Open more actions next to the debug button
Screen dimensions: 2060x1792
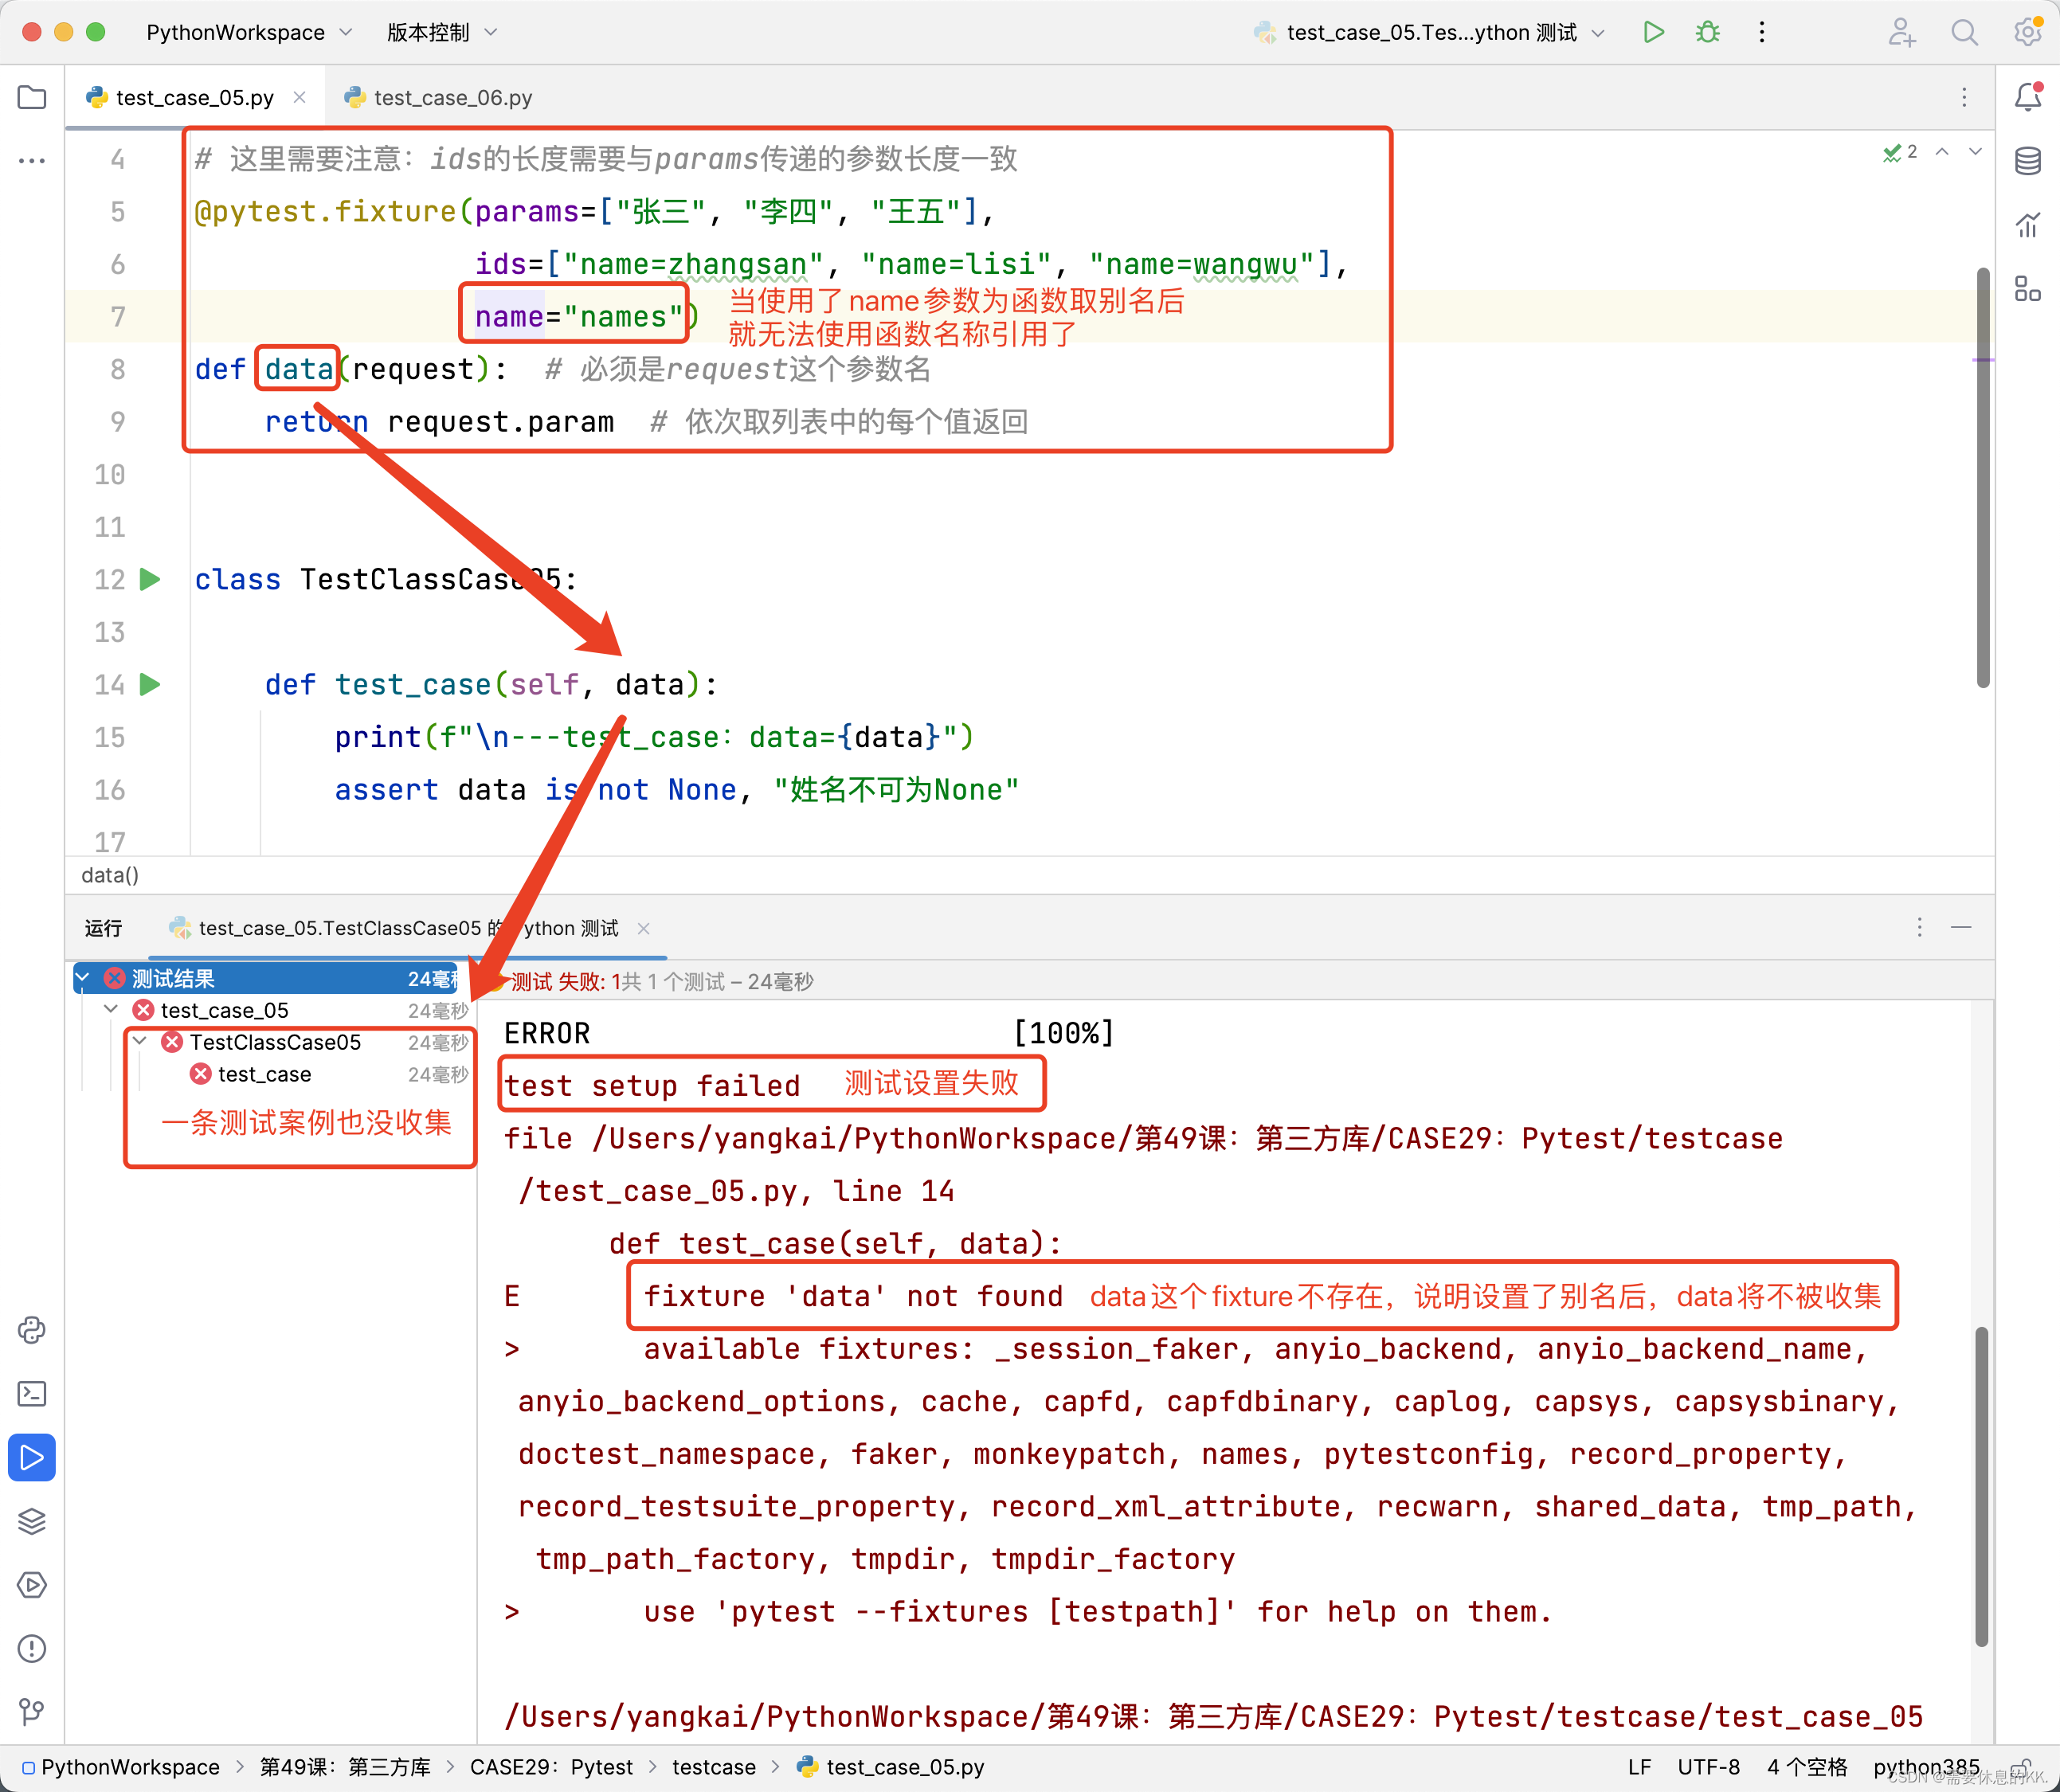(x=1761, y=32)
